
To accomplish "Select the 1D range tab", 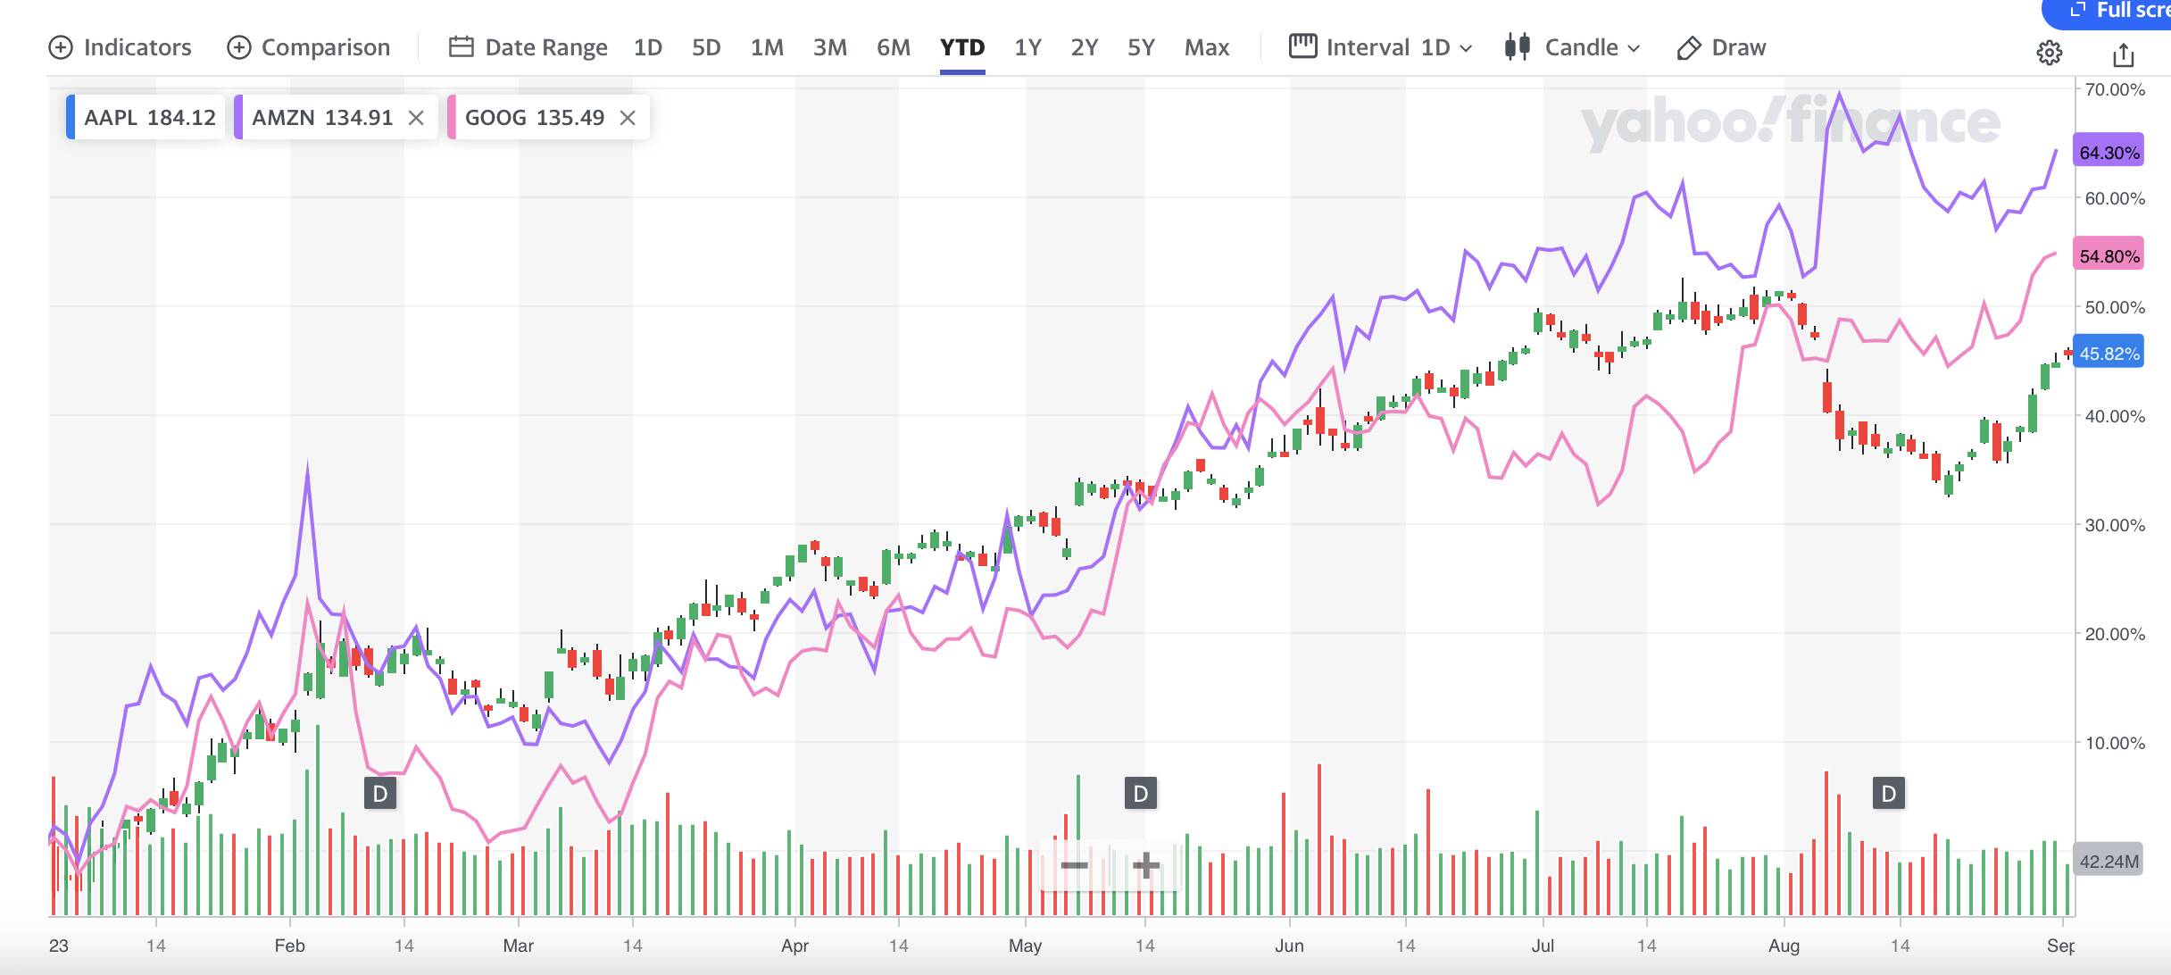I will [648, 47].
